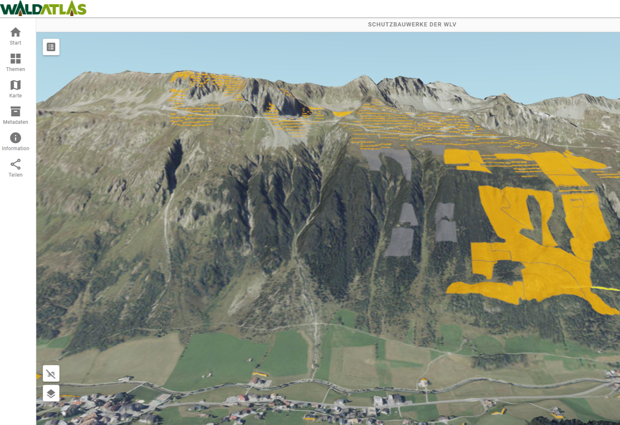The width and height of the screenshot is (620, 425).
Task: Click the Schutzbauwerke der WLV title
Action: click(x=412, y=24)
